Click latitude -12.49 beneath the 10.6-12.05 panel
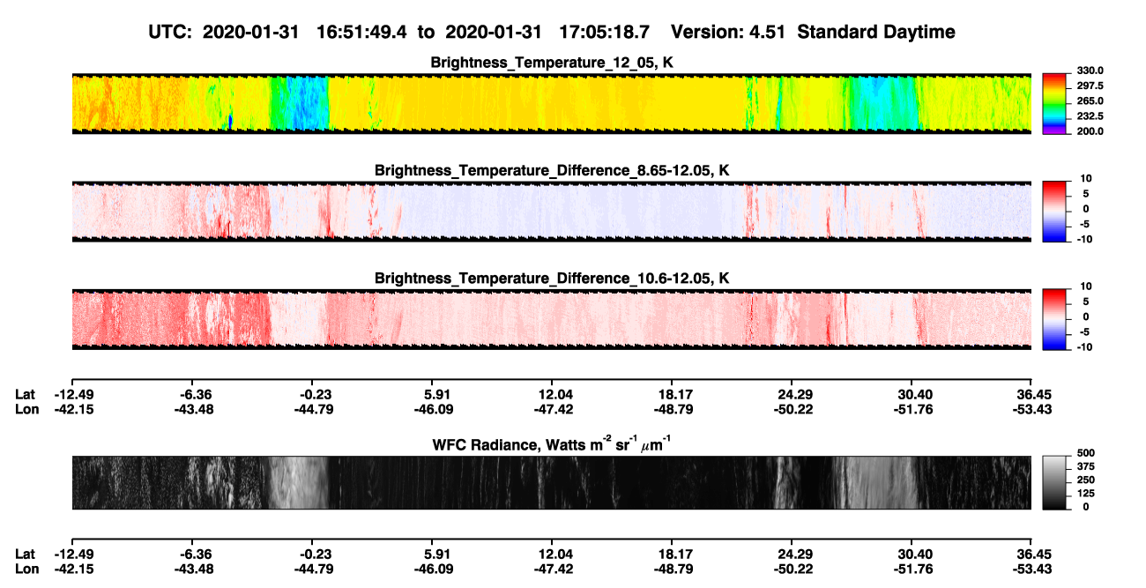This screenshot has width=1146, height=588. [x=74, y=394]
